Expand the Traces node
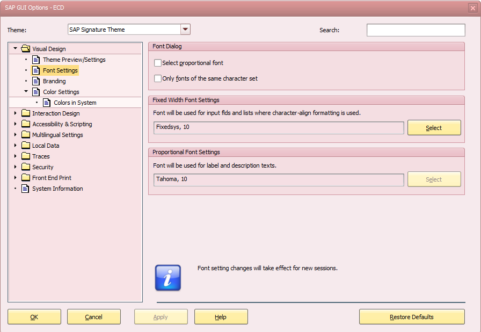This screenshot has height=332, width=481. (x=16, y=156)
